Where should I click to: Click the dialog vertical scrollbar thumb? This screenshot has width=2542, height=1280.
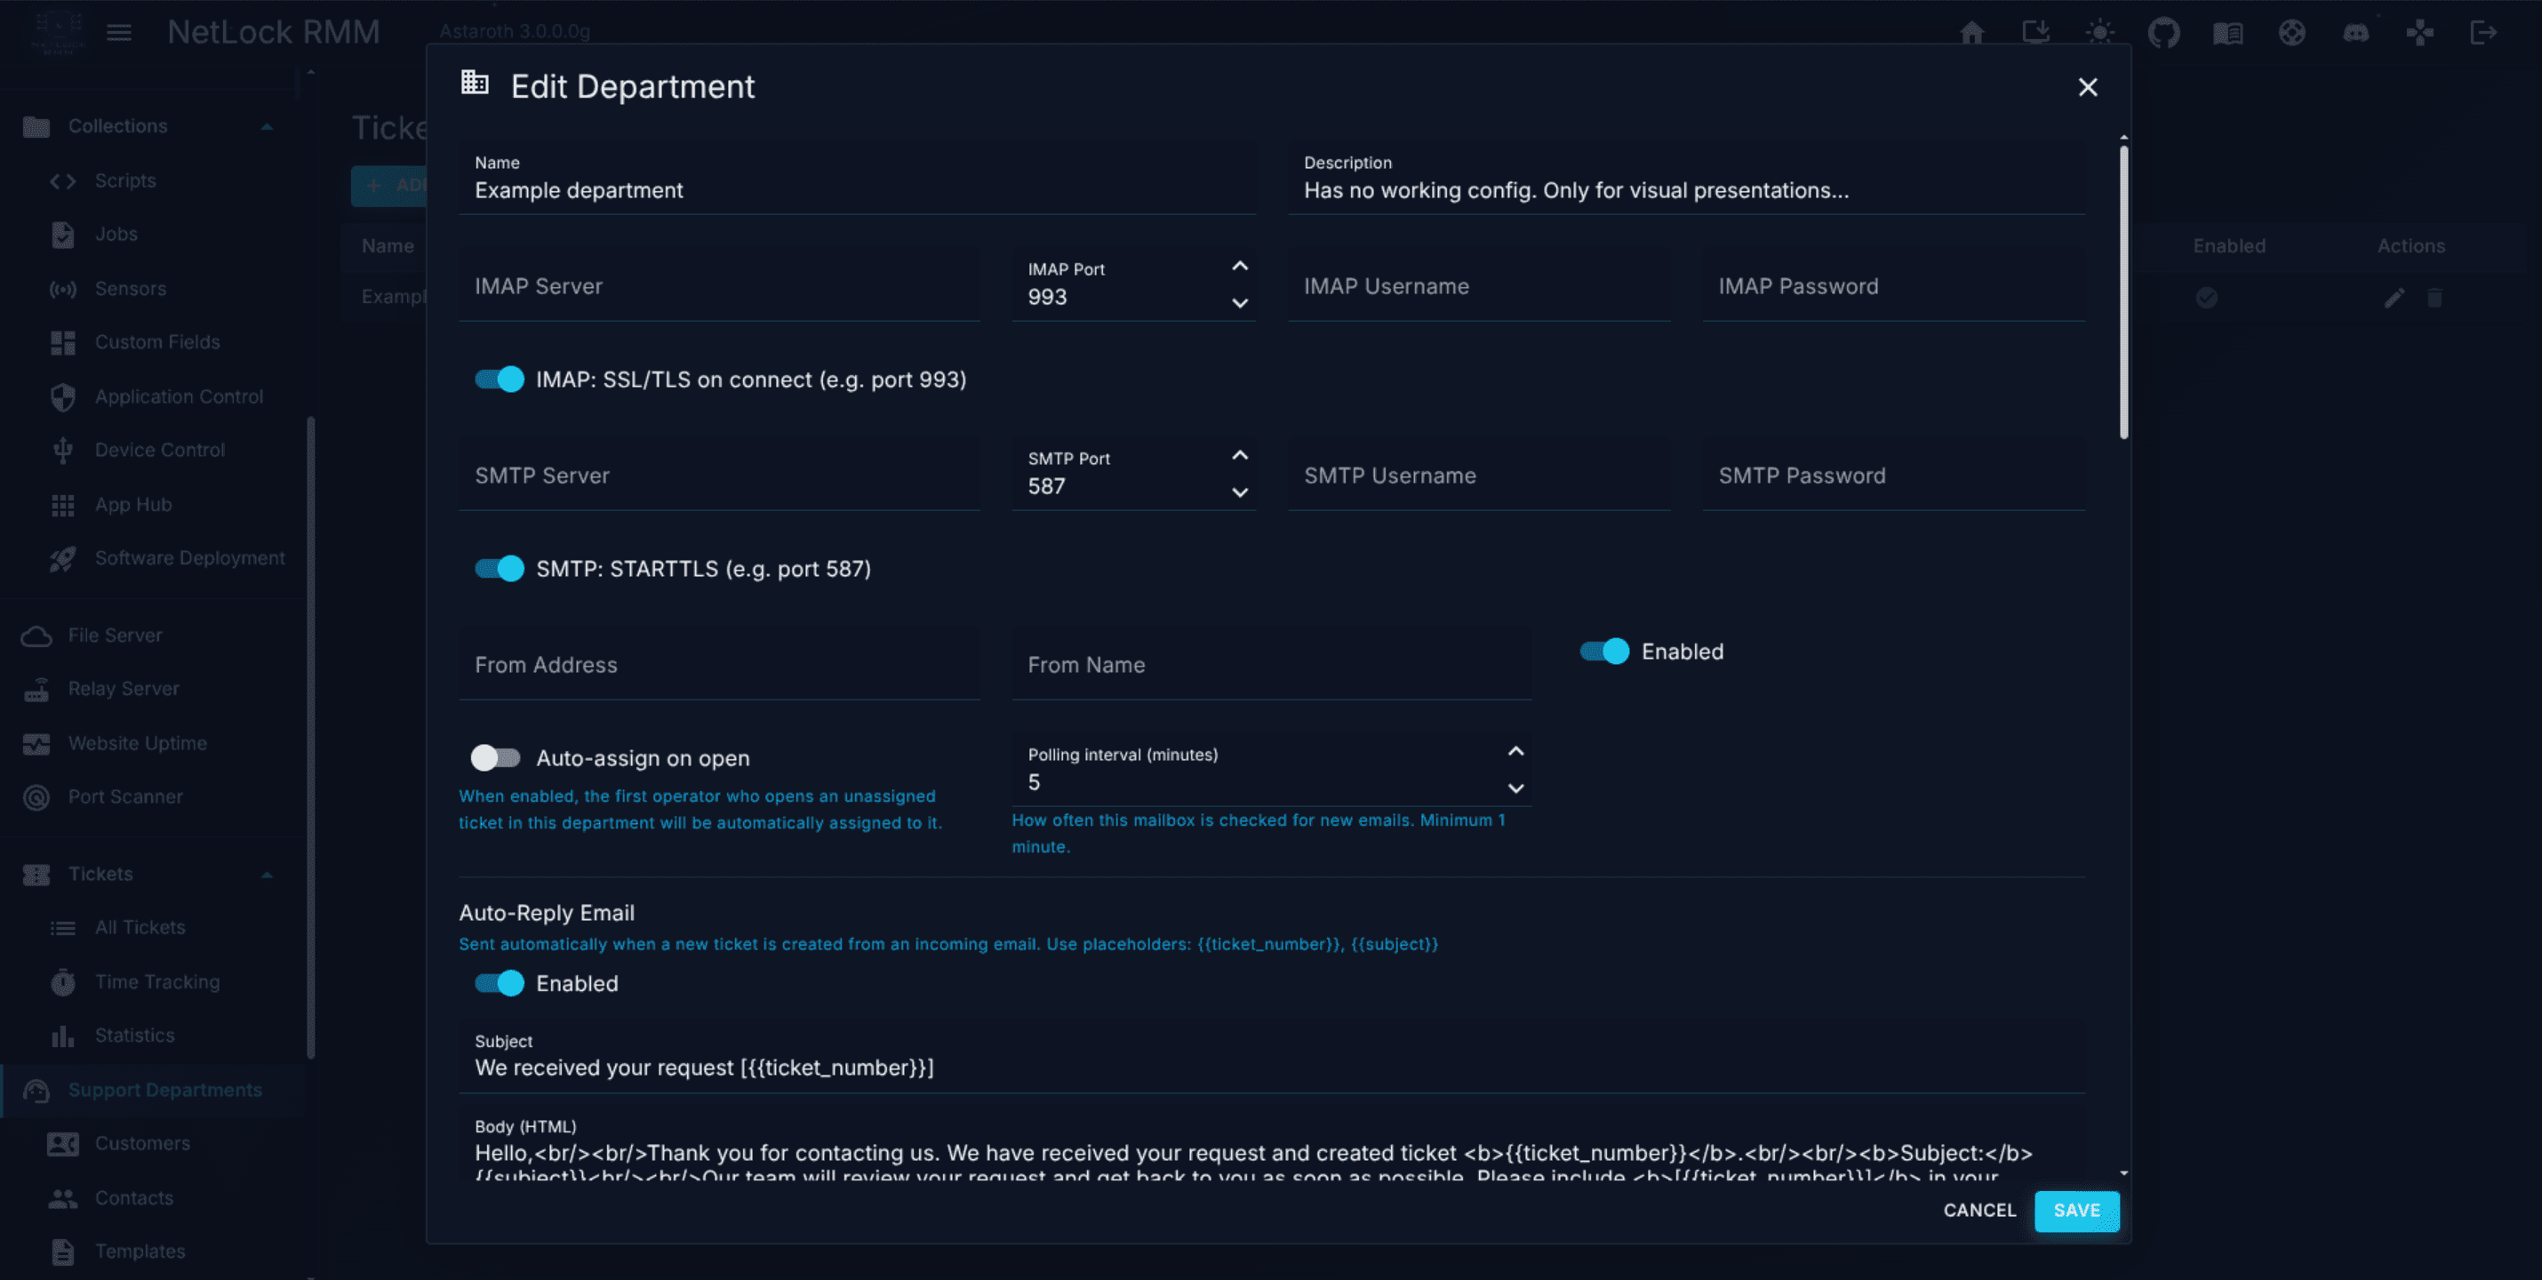click(x=2123, y=292)
